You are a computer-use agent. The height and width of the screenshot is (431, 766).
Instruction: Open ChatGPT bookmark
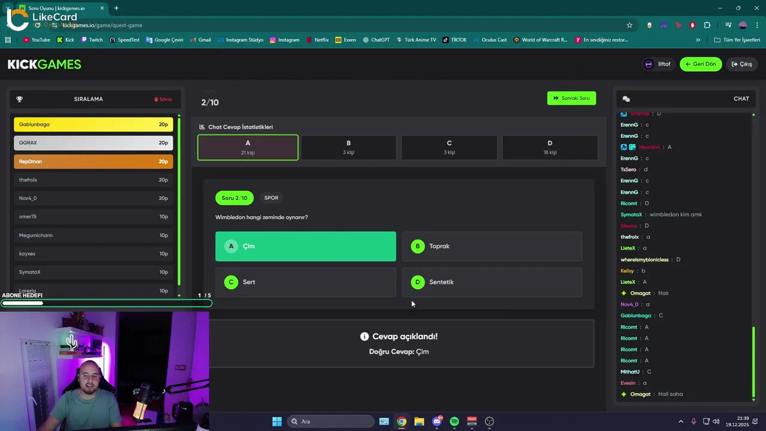tap(376, 40)
